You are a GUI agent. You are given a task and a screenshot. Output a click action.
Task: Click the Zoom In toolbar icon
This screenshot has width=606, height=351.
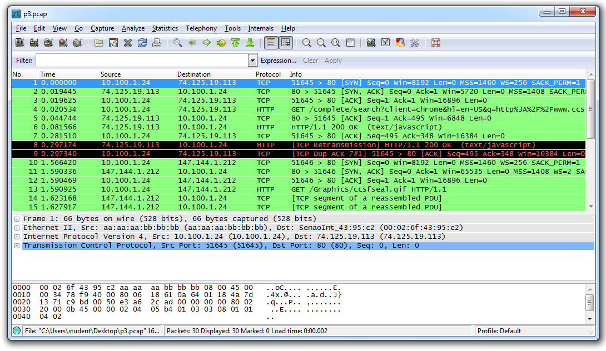[x=306, y=43]
